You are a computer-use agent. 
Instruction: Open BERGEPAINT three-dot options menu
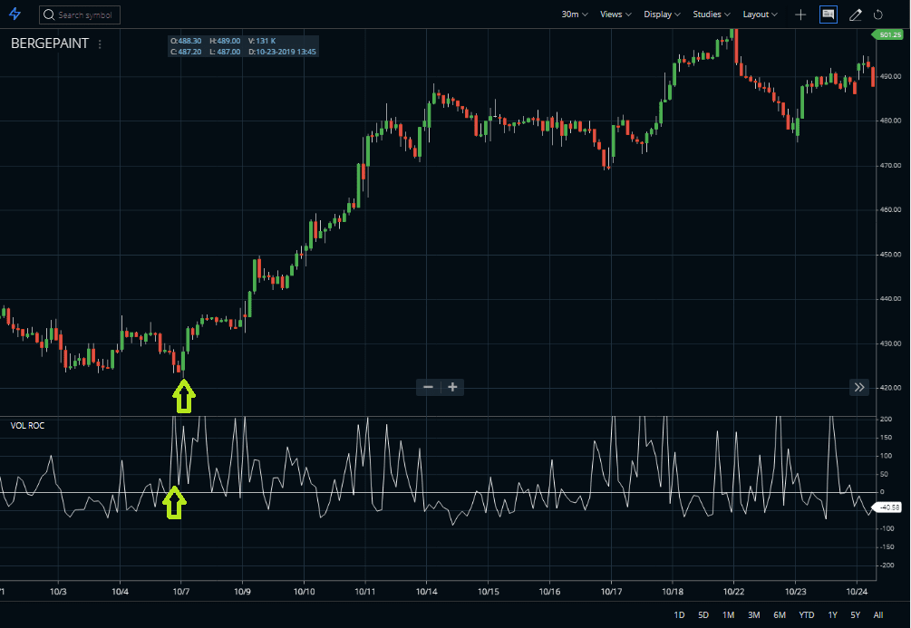click(100, 44)
